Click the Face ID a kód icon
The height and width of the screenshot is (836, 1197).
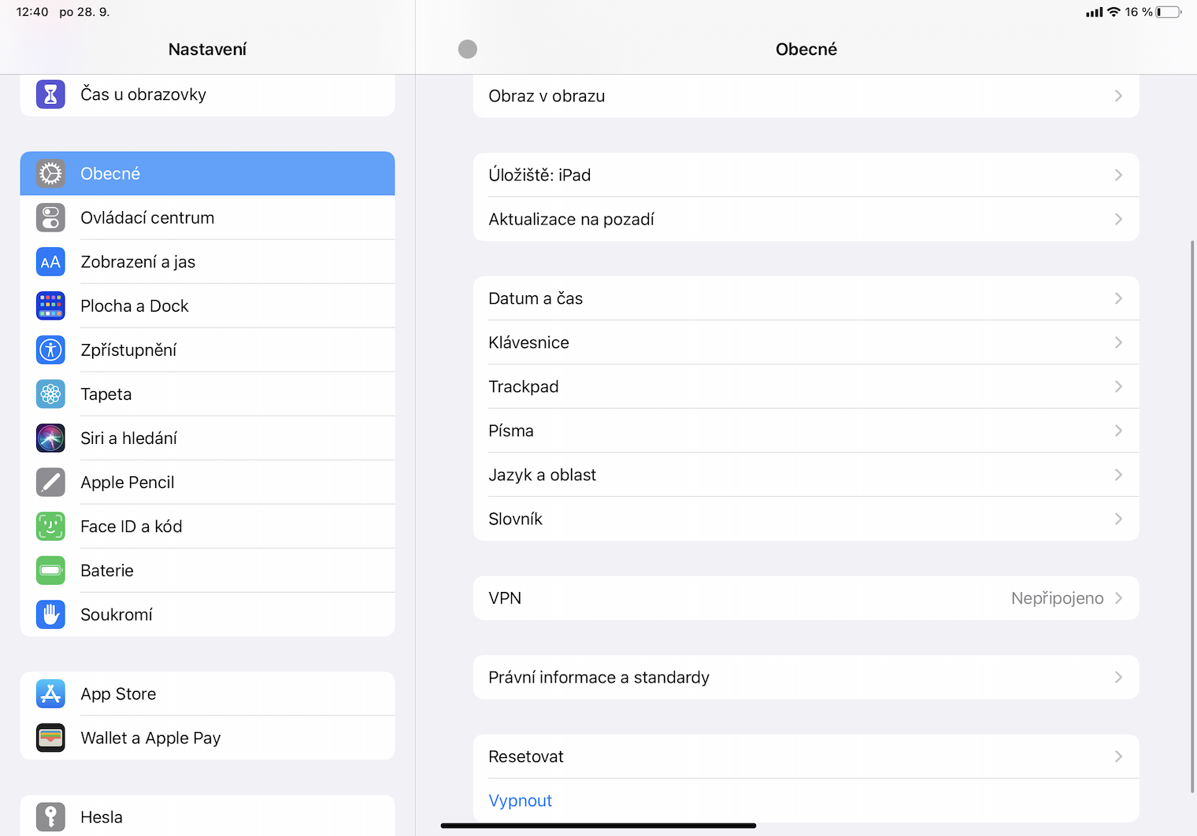(50, 527)
